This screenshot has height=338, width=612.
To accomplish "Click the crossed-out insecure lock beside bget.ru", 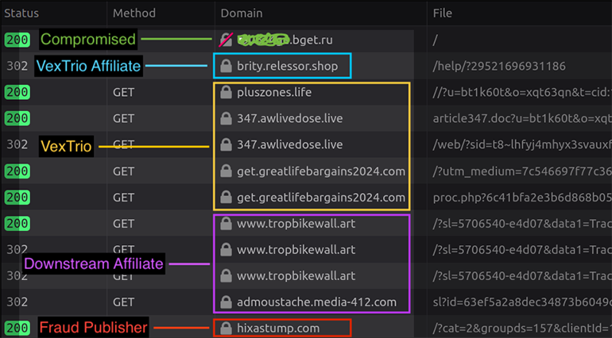I will click(226, 40).
